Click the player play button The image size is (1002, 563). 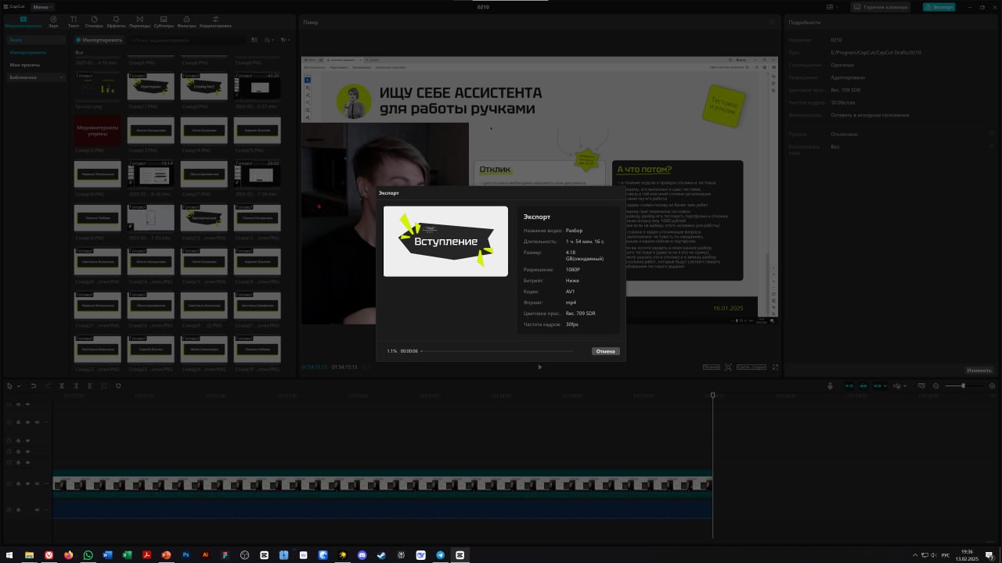539,367
